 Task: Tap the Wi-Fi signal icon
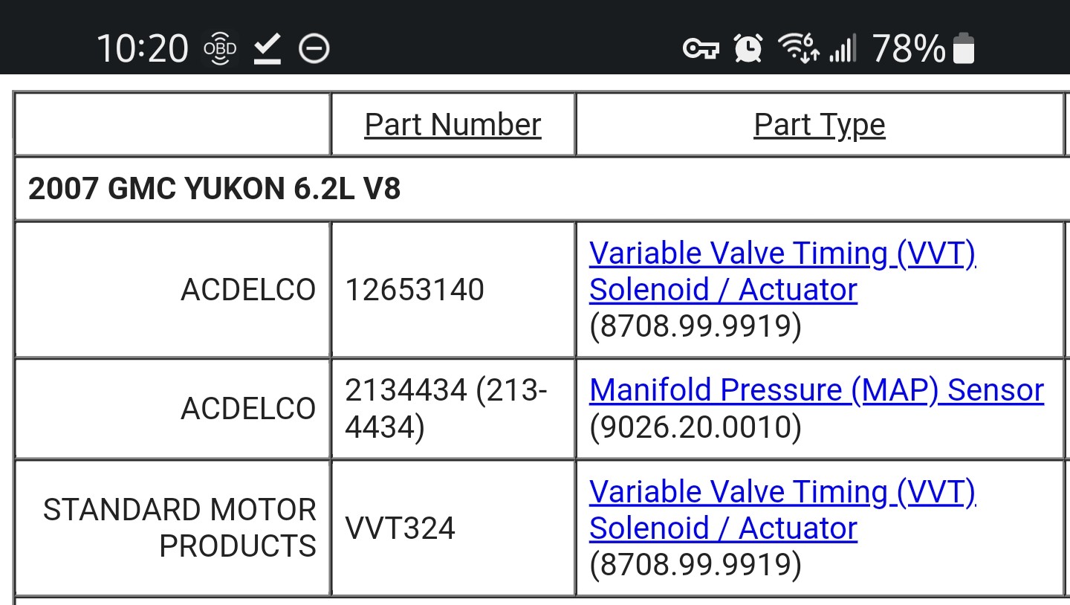pos(799,48)
